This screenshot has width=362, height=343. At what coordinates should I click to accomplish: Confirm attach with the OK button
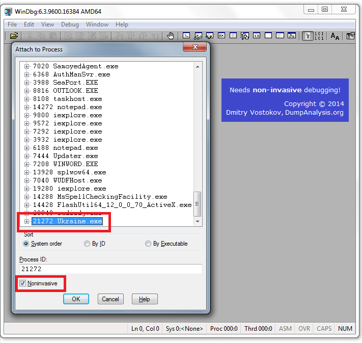[76, 299]
